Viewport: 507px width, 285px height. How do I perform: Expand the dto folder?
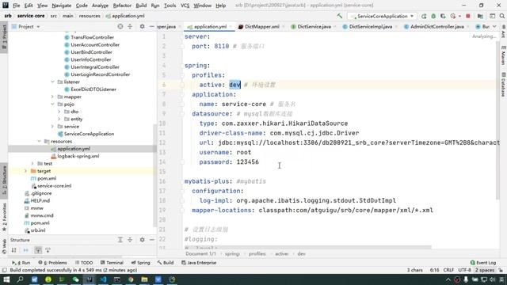tap(59, 112)
